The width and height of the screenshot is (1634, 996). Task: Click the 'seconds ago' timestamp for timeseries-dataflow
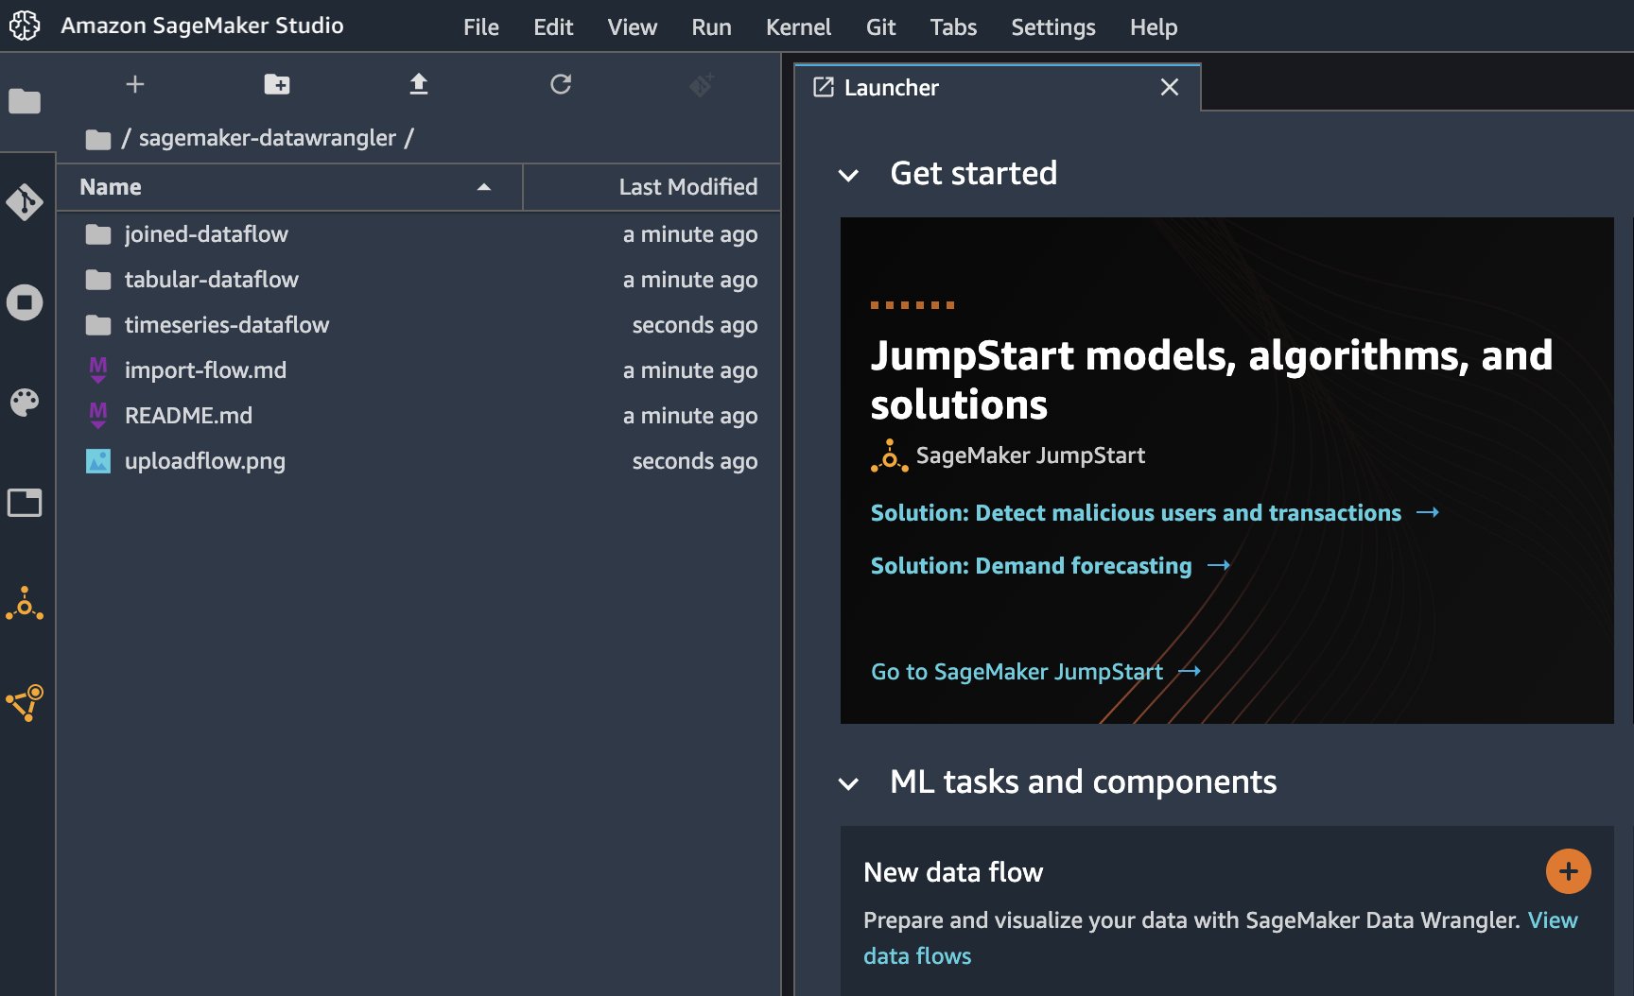695,325
